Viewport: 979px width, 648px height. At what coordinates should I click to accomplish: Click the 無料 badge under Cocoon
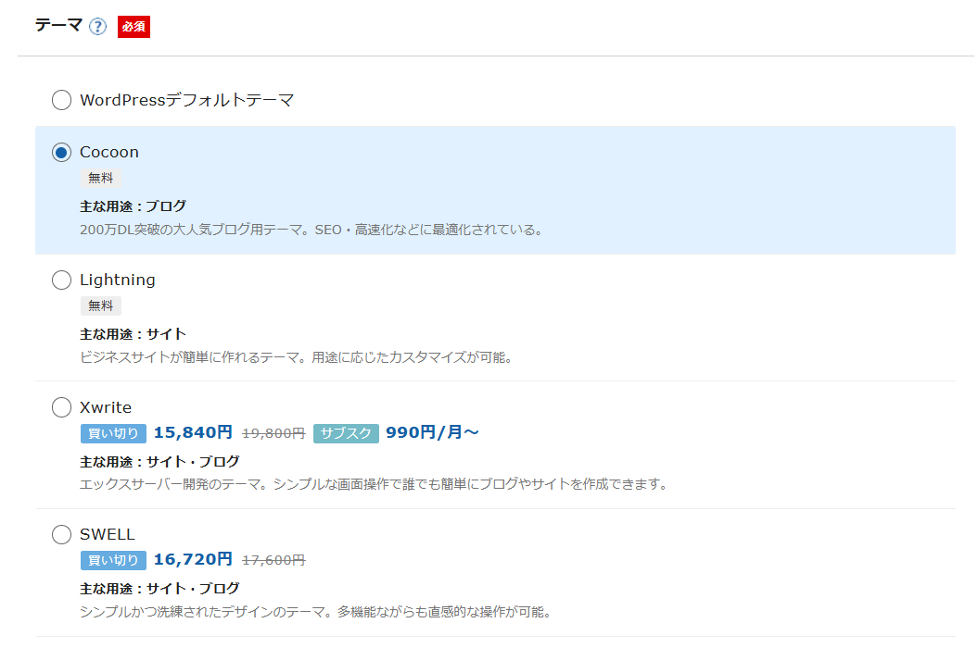pyautogui.click(x=100, y=179)
